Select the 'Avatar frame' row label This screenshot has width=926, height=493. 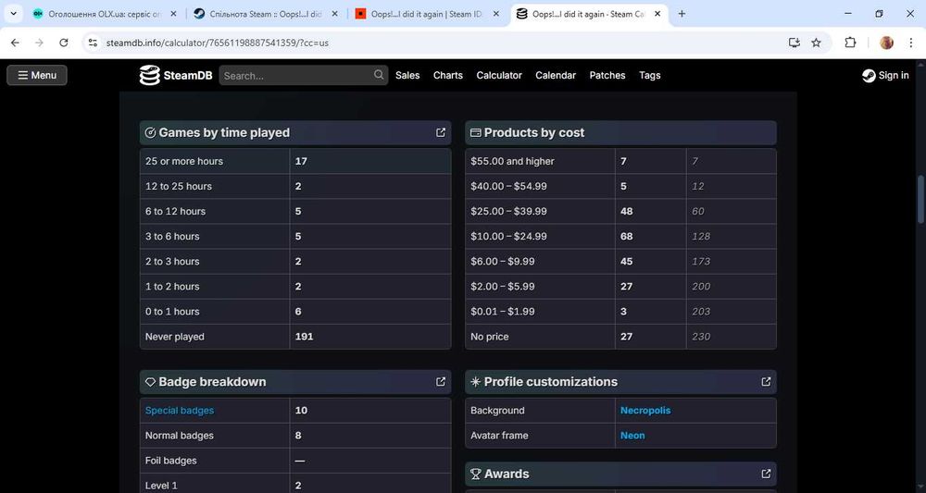(x=500, y=436)
